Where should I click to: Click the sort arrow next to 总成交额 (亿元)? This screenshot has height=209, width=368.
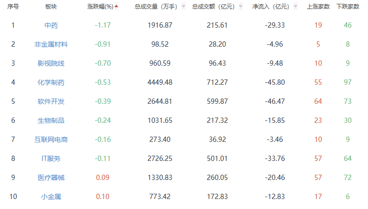[x=240, y=7]
